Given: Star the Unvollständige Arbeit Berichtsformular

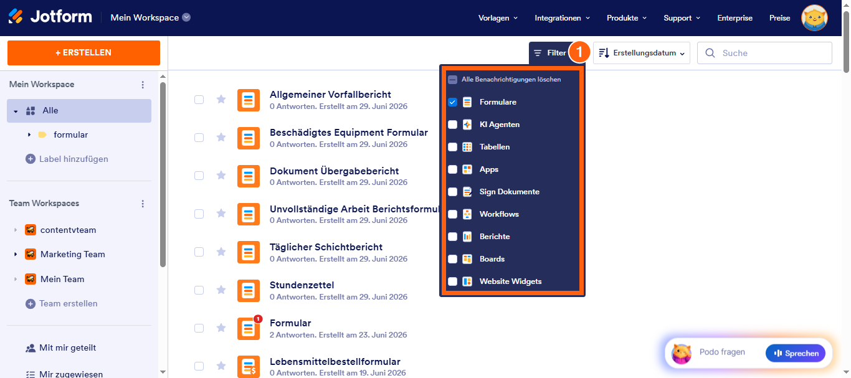Looking at the screenshot, I should tap(221, 214).
